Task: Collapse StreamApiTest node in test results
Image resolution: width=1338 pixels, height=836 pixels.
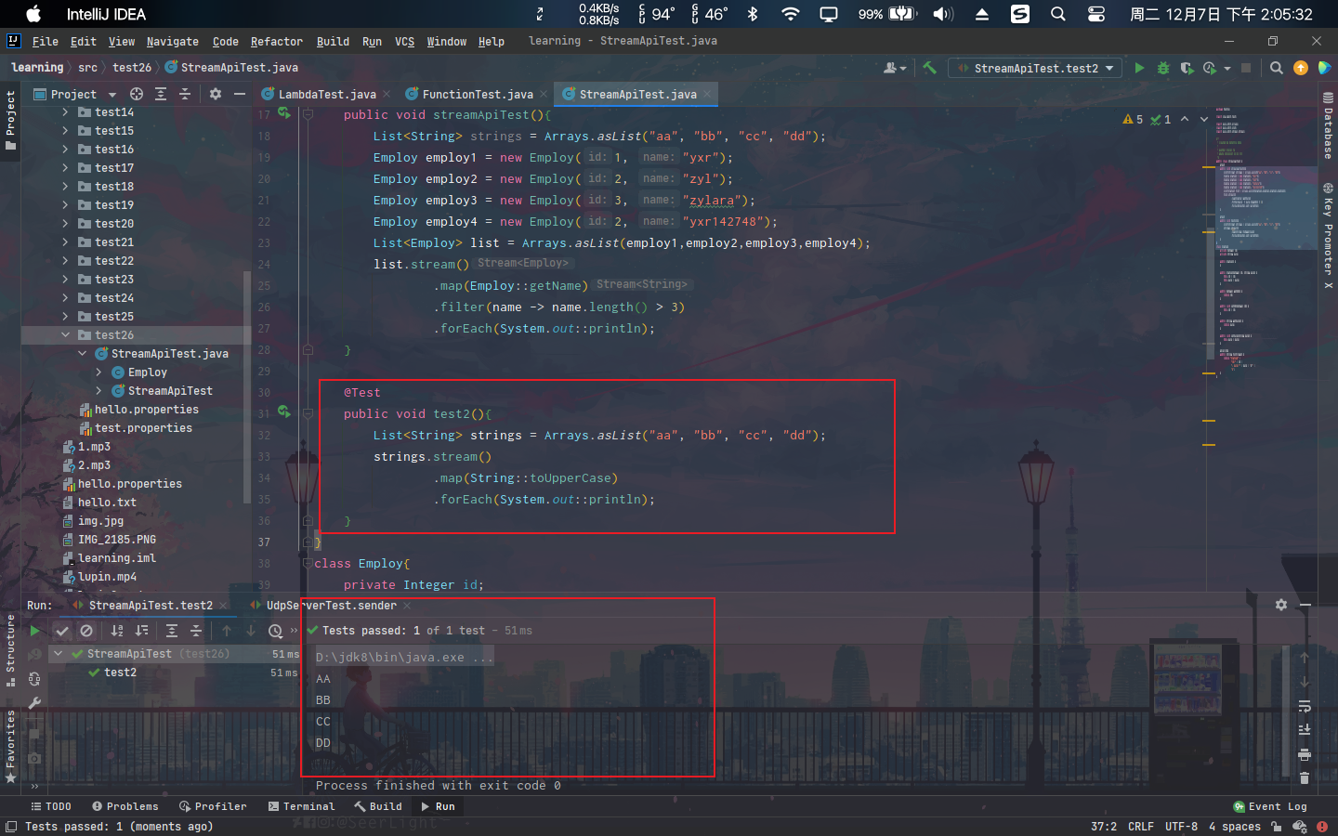Action: point(58,654)
